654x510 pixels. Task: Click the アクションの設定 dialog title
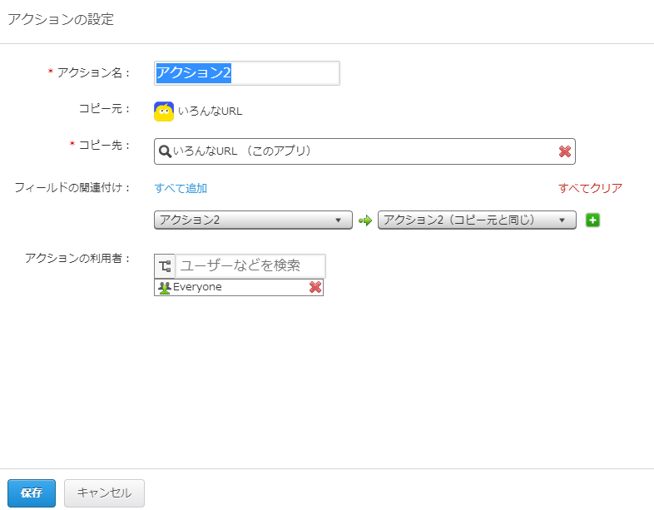[61, 19]
